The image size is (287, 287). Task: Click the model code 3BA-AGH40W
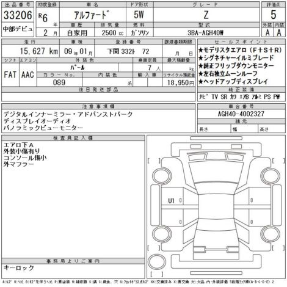(205, 33)
